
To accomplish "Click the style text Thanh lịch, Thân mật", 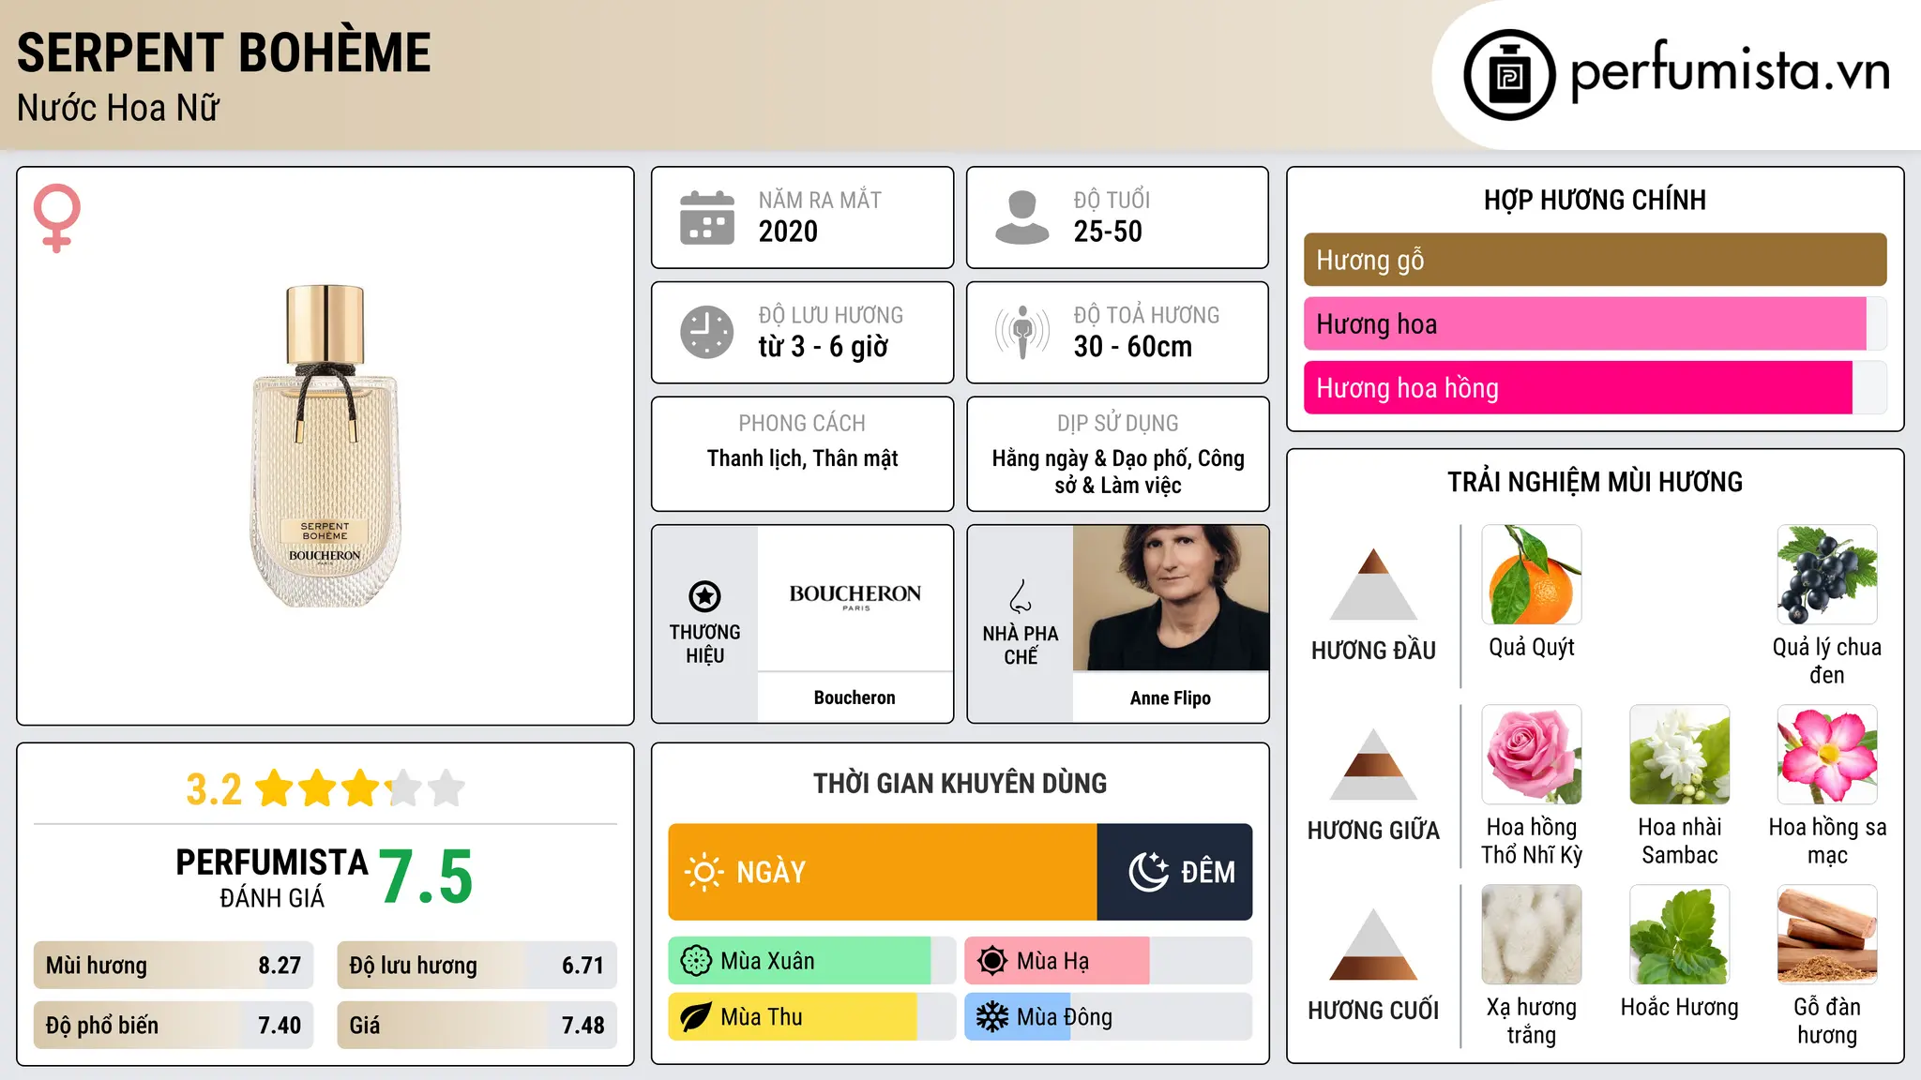I will tap(803, 458).
